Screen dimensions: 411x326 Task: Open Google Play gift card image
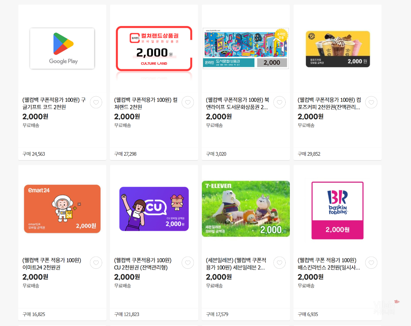point(62,48)
